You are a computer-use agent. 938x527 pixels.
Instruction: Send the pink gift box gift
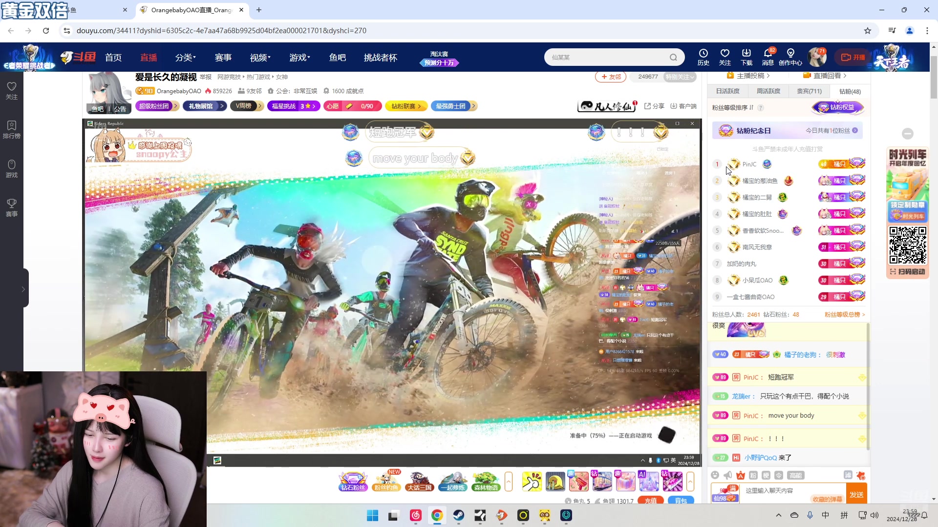pos(625,482)
